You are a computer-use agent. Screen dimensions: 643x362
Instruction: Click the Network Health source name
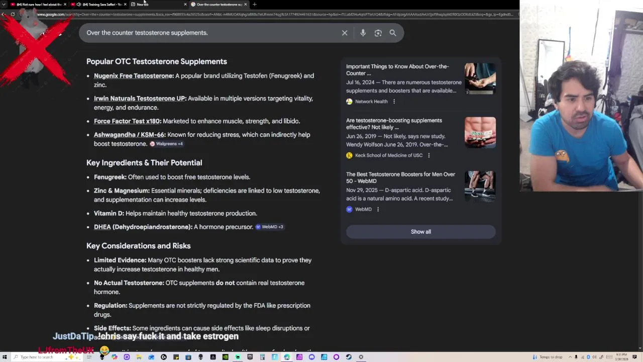(371, 102)
